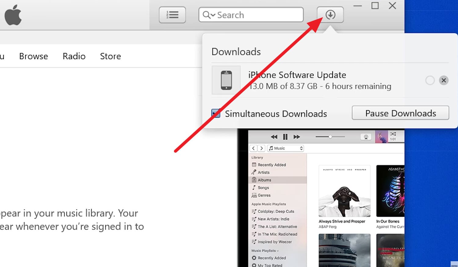Click the playlist list view icon beside Search

[x=172, y=14]
